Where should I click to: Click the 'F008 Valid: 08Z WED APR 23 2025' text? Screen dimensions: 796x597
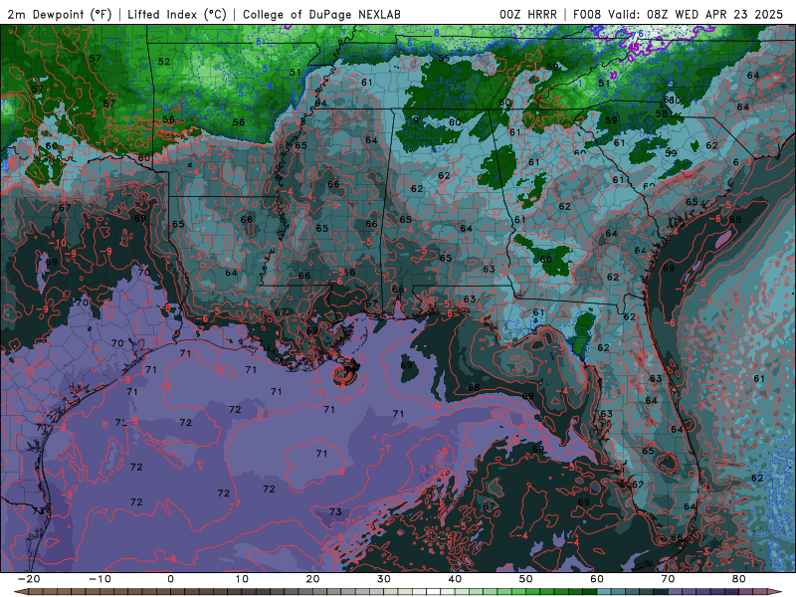click(678, 14)
